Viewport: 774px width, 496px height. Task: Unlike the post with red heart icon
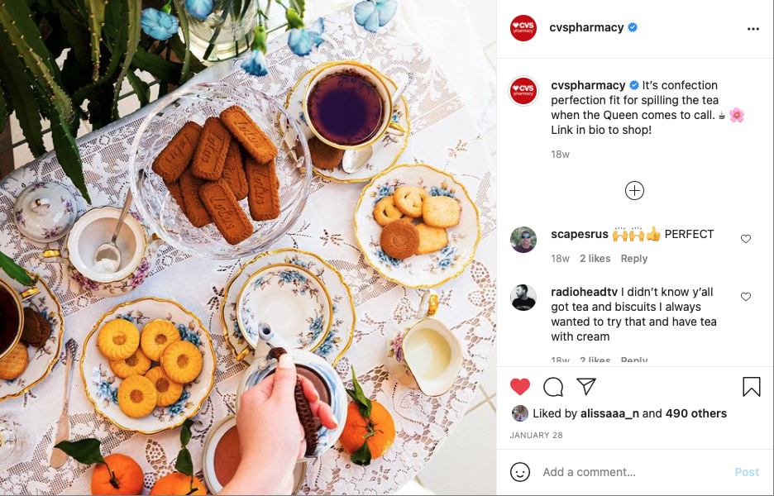[x=520, y=386]
